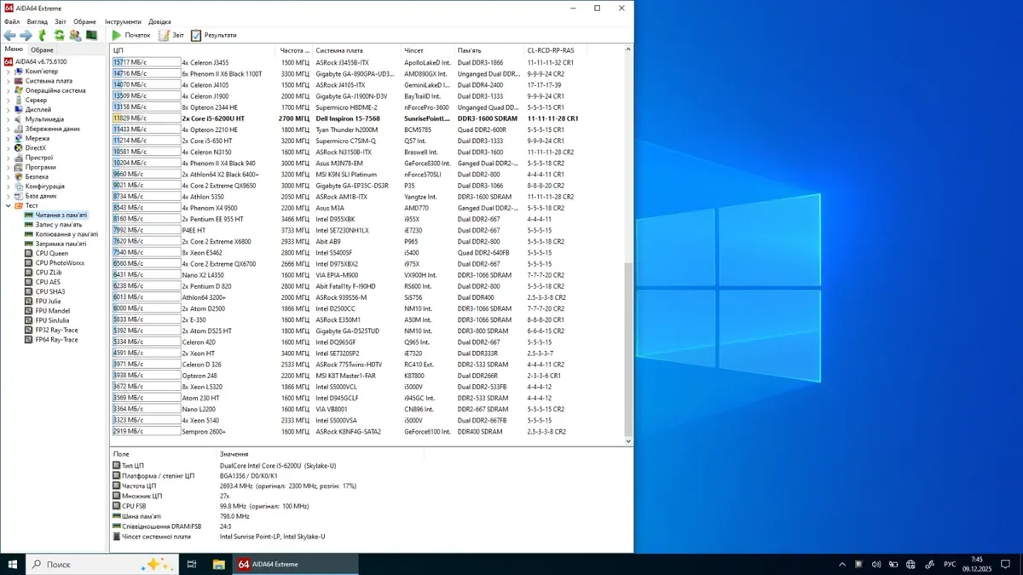Click the green Up level arrow icon
This screenshot has width=1023, height=575.
tap(43, 35)
